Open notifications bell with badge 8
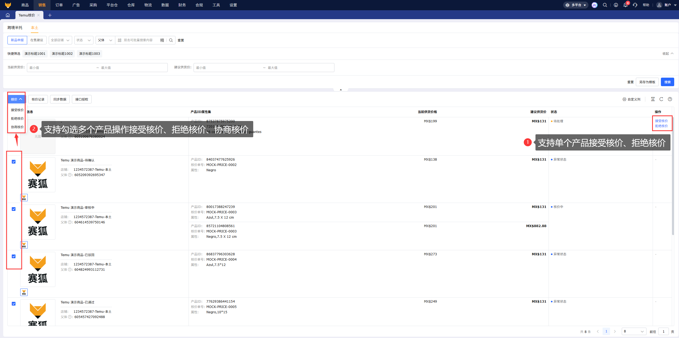The width and height of the screenshot is (679, 338). click(x=625, y=5)
